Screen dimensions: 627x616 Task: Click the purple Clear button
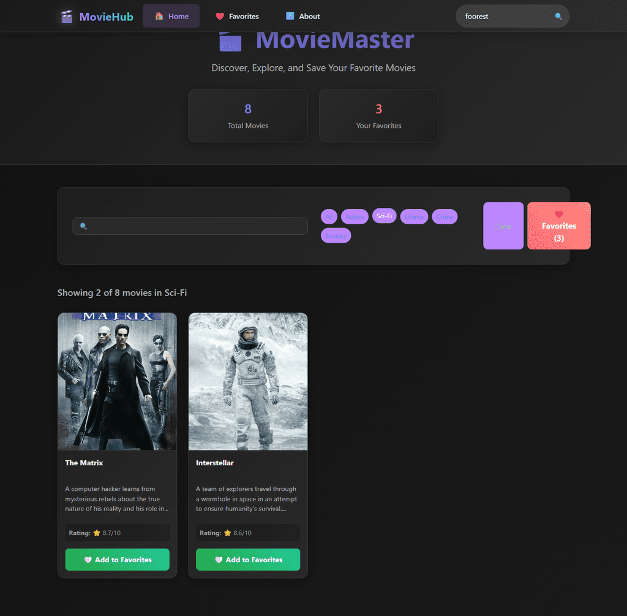click(x=503, y=226)
